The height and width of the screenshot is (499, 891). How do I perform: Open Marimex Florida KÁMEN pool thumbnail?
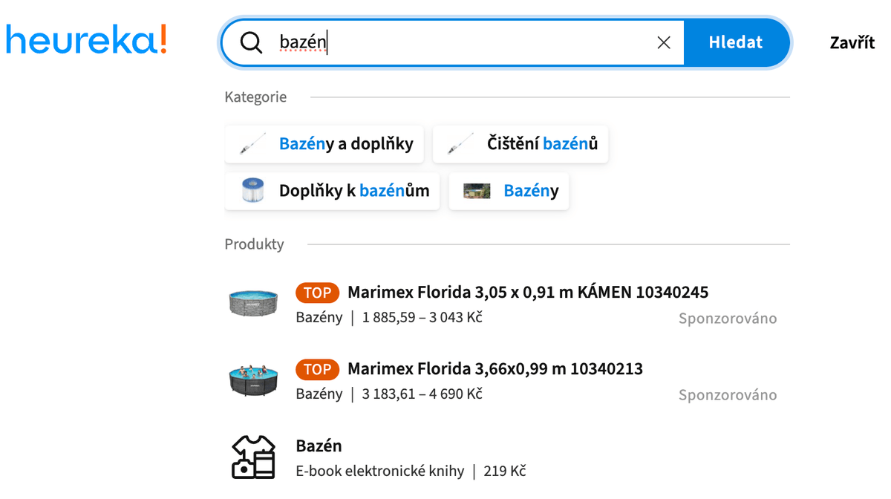click(x=253, y=303)
